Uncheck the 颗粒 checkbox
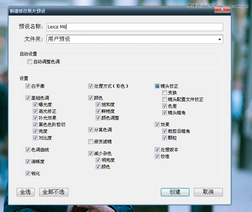This screenshot has width=252, height=212. pyautogui.click(x=164, y=138)
